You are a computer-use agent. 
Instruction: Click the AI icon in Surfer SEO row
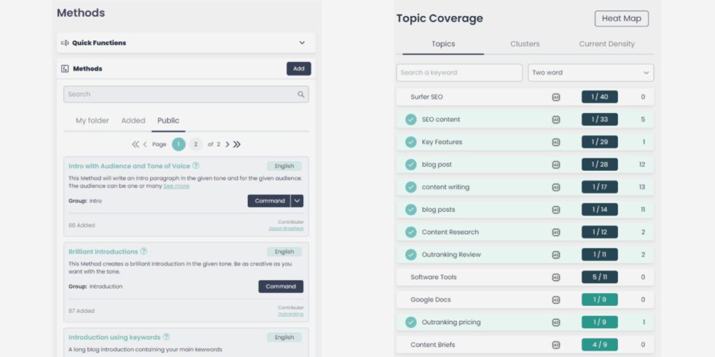[556, 97]
